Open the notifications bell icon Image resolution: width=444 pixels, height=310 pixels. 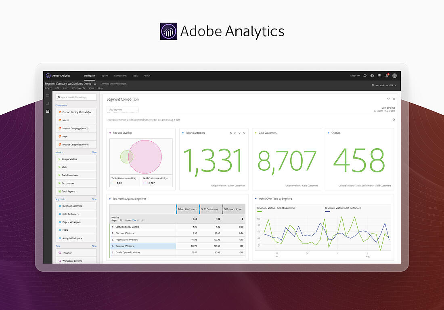coord(387,75)
